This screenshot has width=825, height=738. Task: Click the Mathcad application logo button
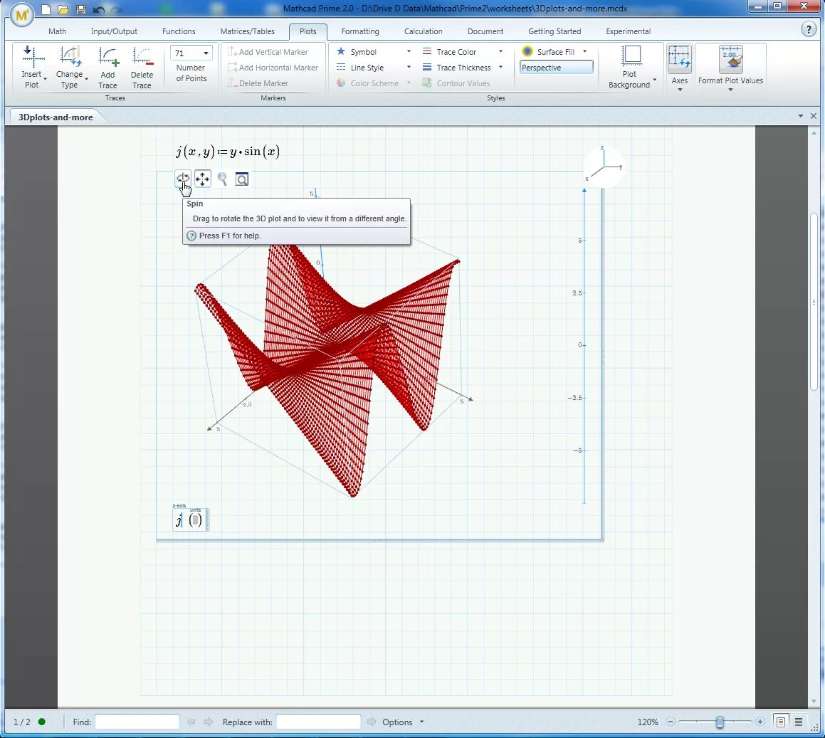coord(21,15)
